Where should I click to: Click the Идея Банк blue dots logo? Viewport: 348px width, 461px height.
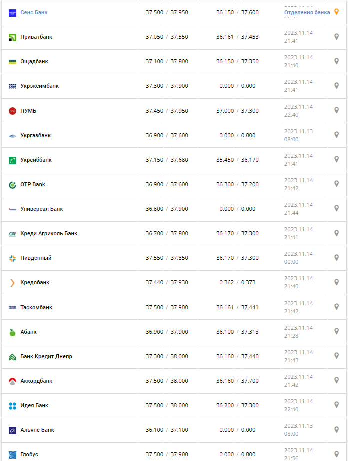13,406
